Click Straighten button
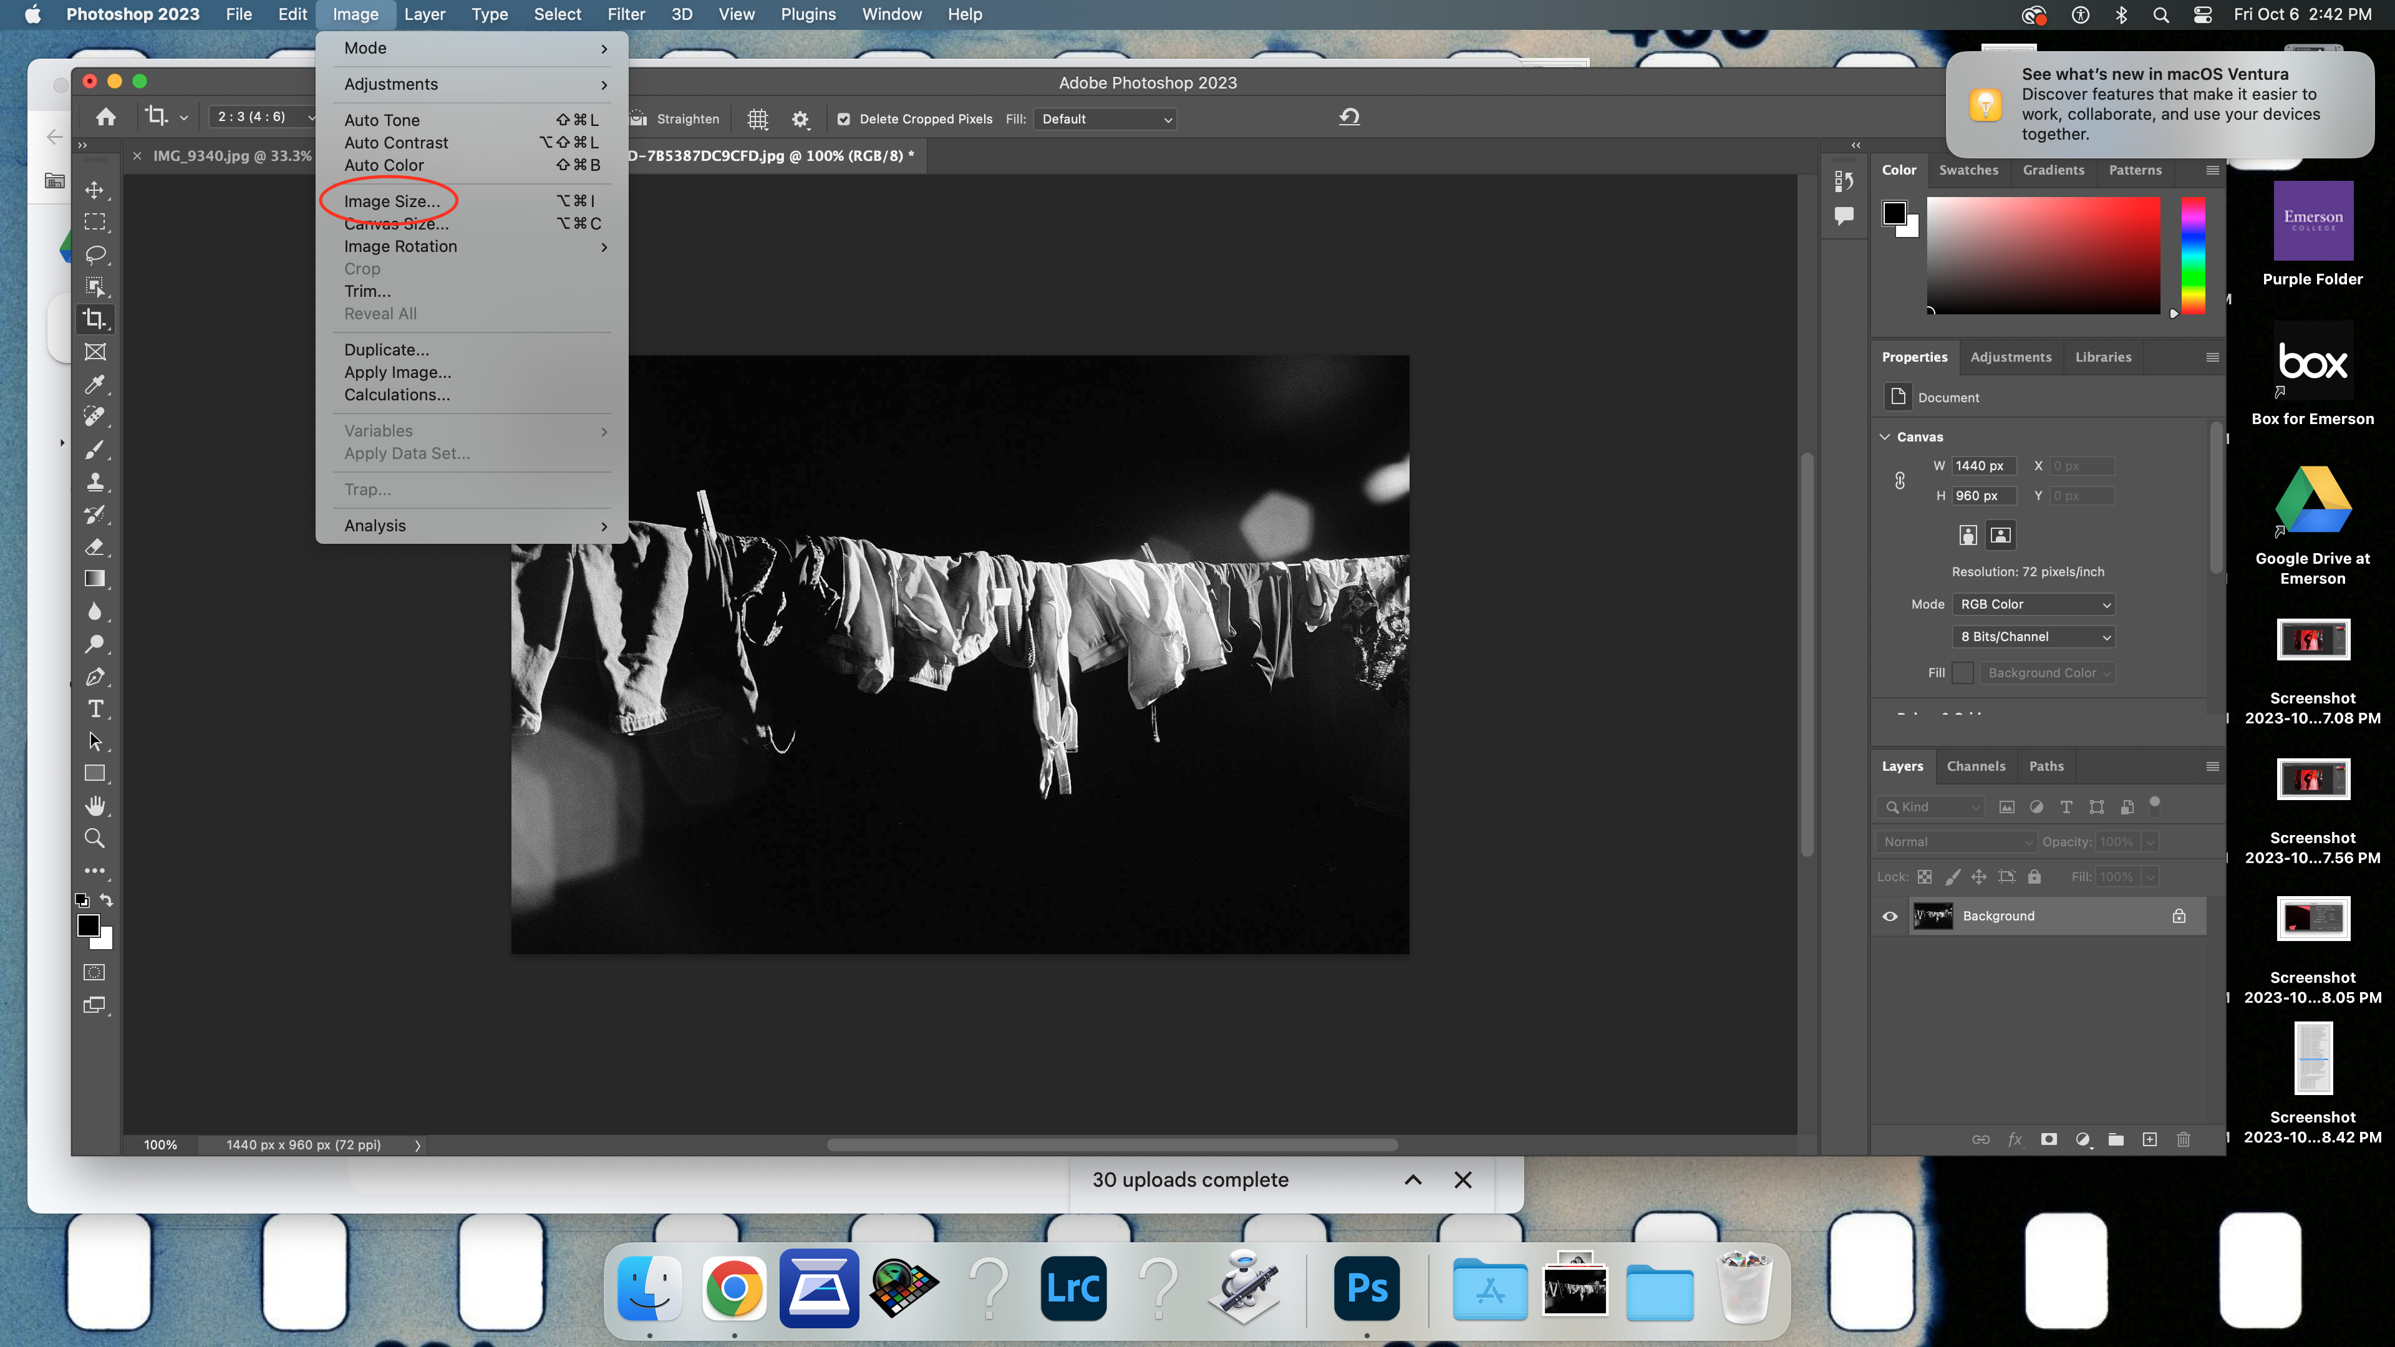This screenshot has width=2395, height=1347. (x=675, y=119)
